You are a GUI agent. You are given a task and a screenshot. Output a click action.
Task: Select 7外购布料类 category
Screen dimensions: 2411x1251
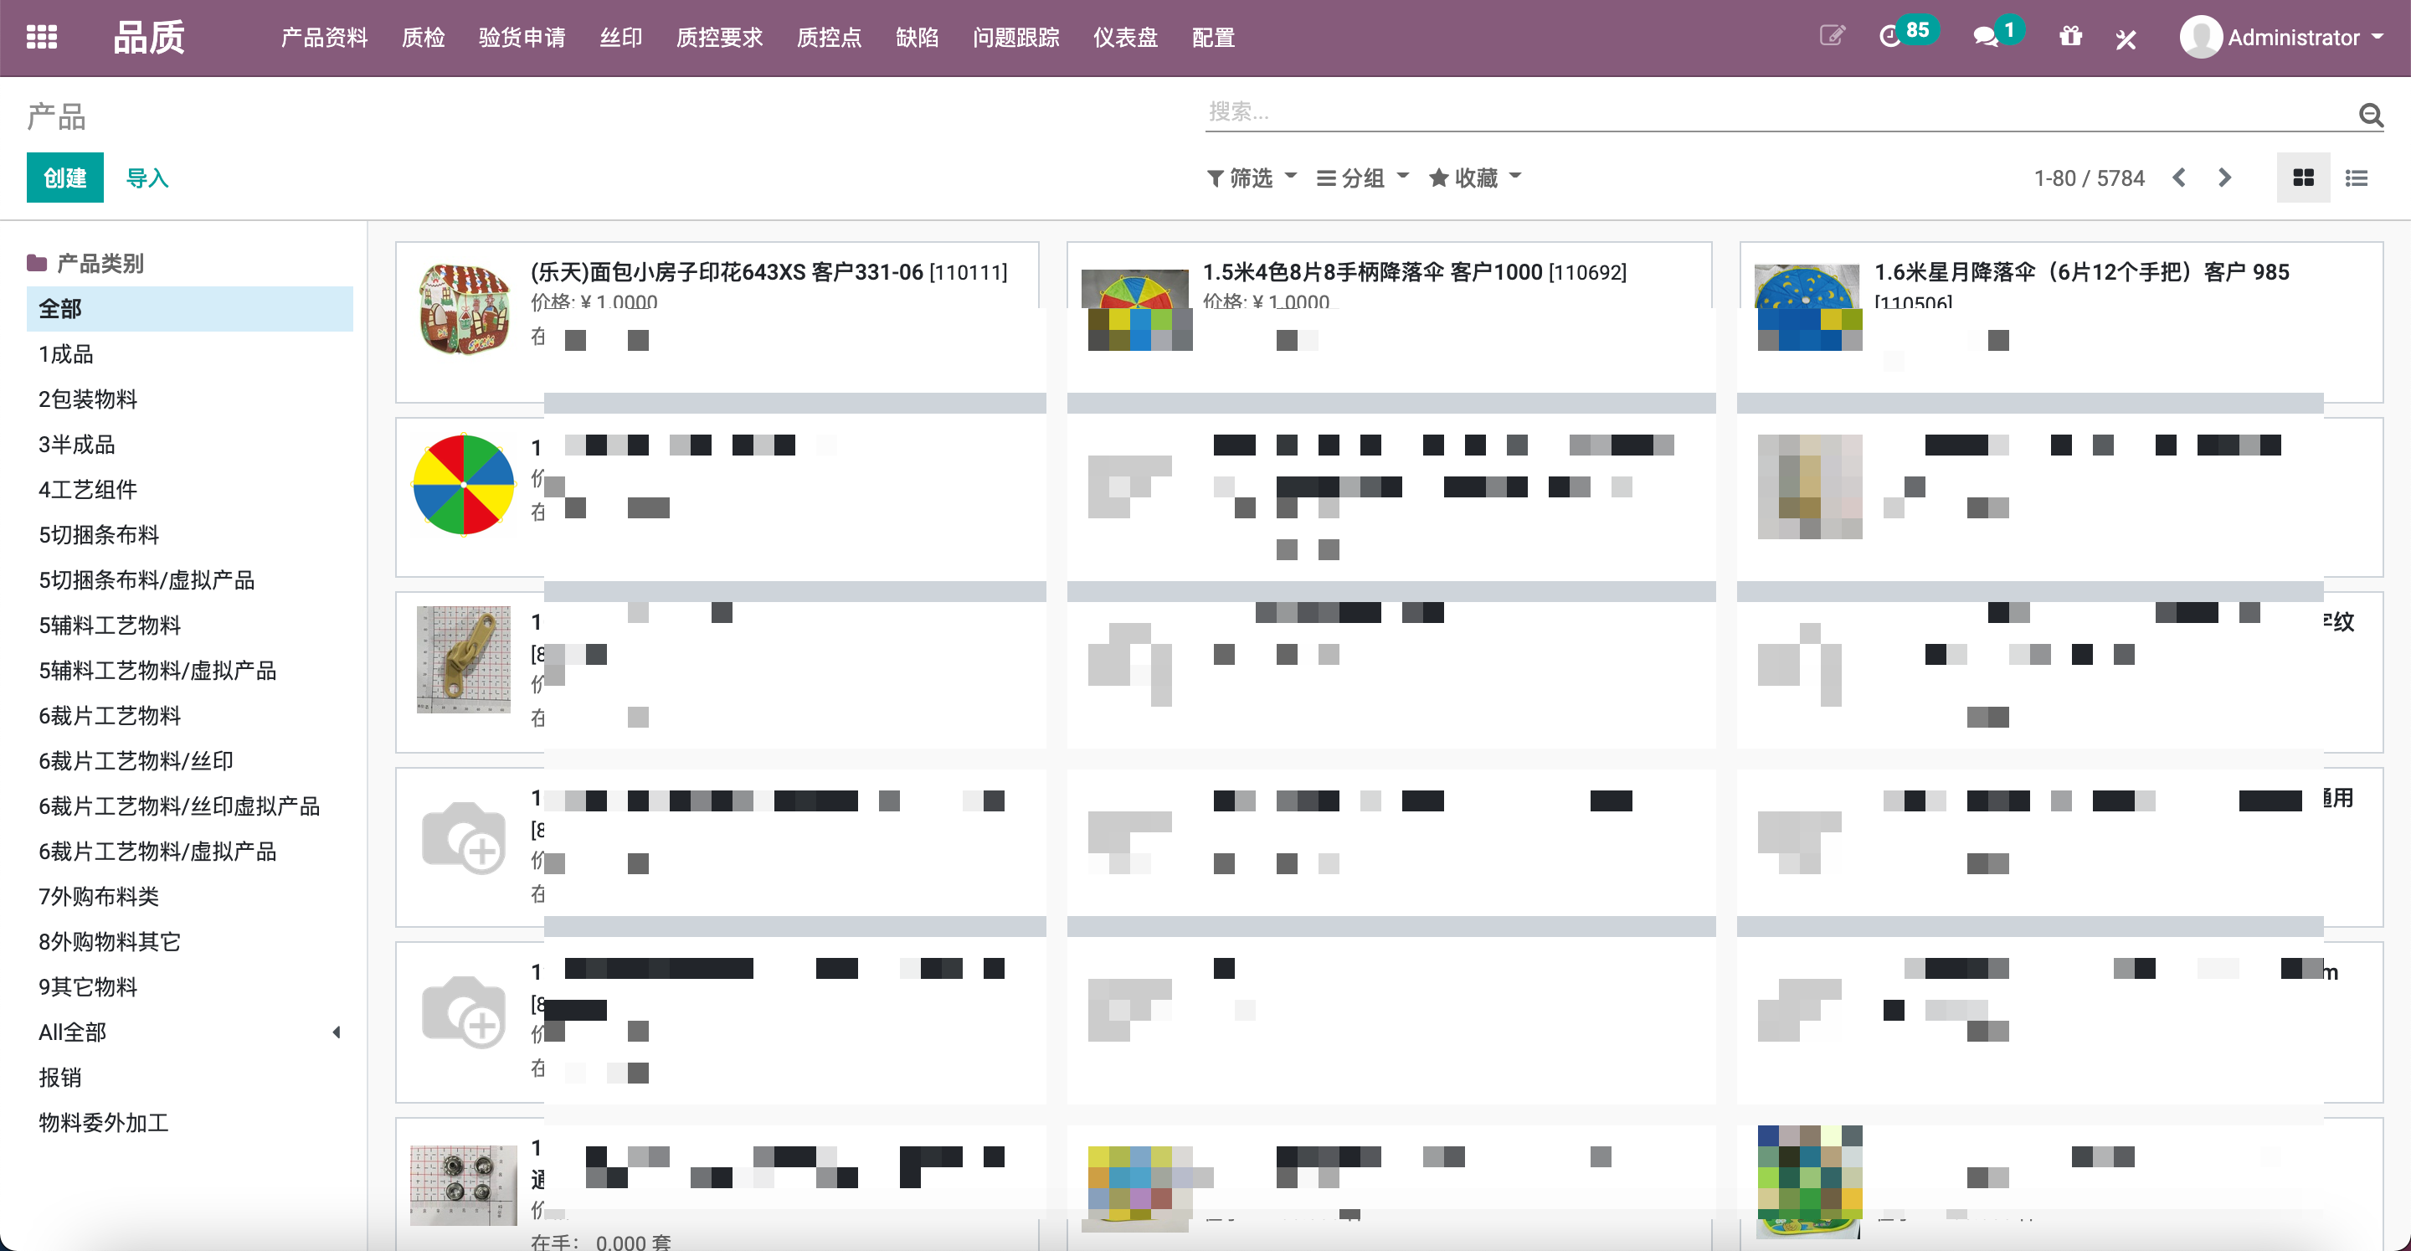pyautogui.click(x=190, y=897)
